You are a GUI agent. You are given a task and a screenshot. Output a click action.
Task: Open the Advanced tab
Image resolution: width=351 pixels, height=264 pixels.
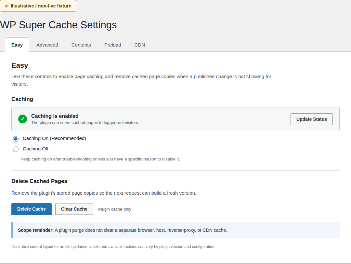pyautogui.click(x=47, y=45)
